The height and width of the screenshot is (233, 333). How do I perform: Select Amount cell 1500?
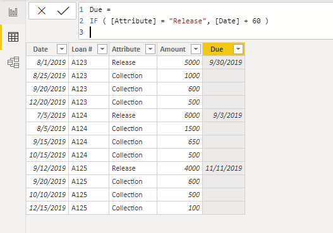click(179, 128)
